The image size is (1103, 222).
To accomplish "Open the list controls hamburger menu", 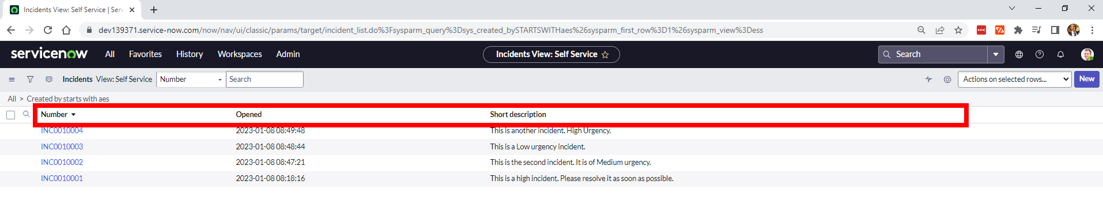I will [x=12, y=80].
